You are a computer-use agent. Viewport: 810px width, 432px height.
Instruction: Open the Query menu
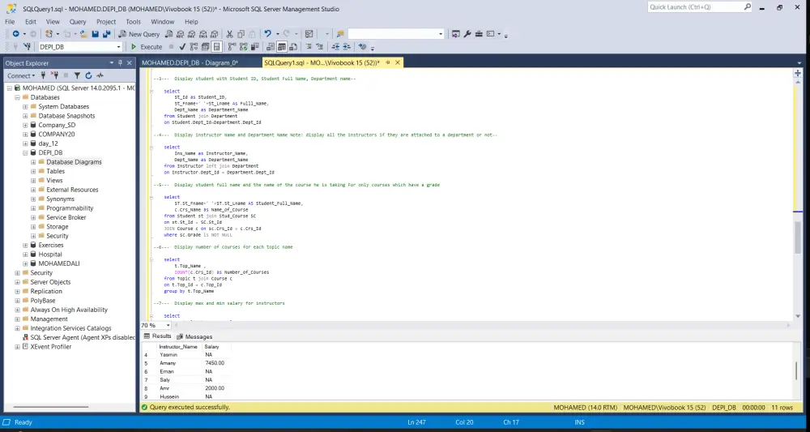[x=78, y=22]
